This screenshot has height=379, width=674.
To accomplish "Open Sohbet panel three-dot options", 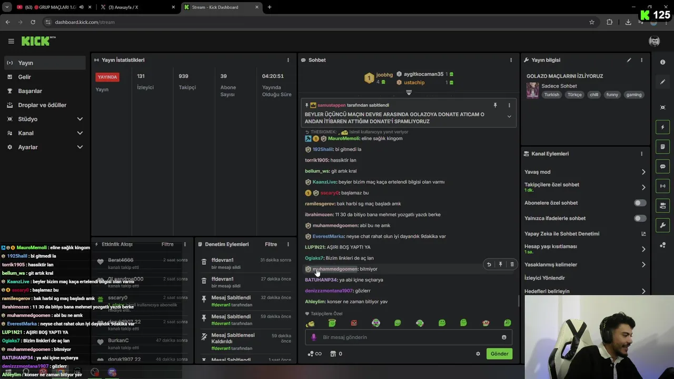I will 511,60.
